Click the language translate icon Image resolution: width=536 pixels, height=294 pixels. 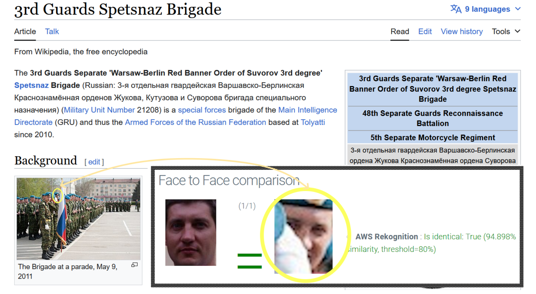[456, 9]
